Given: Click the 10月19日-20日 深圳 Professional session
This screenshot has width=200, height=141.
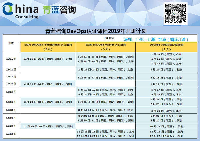Looking at the screenshot, I should 48,126.
